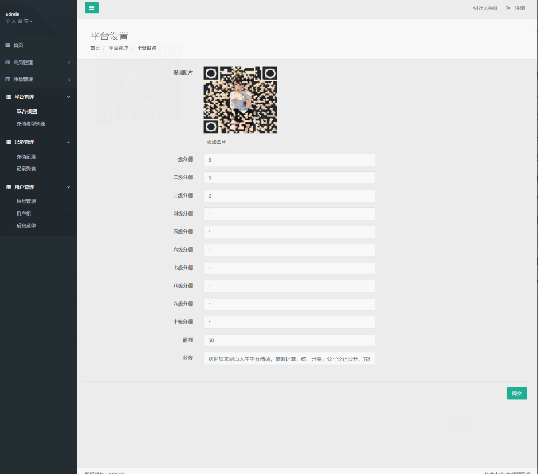Click 平台管理 in the breadcrumb
This screenshot has height=474, width=538.
[x=119, y=48]
